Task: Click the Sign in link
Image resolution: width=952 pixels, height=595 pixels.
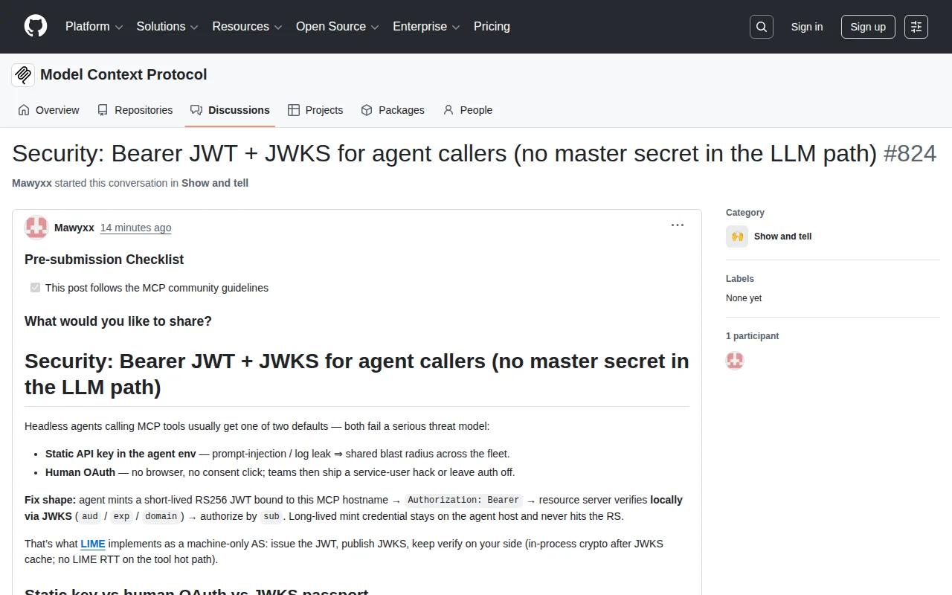Action: [807, 27]
